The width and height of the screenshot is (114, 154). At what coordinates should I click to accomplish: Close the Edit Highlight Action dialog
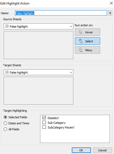pos(111,3)
